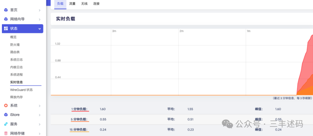The image size is (313, 136).
Task: Click the 3m chart time marker
Action: [114, 31]
